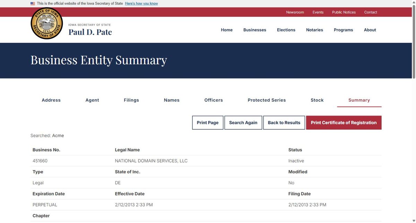
Task: Click the Modified value No
Action: pyautogui.click(x=291, y=183)
